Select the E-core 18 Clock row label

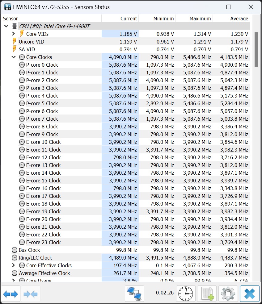pos(44,204)
